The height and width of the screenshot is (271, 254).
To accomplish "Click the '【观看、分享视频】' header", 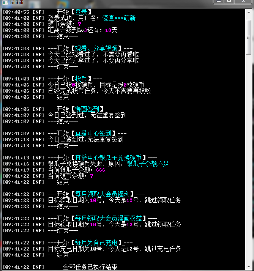I will pos(96,49).
